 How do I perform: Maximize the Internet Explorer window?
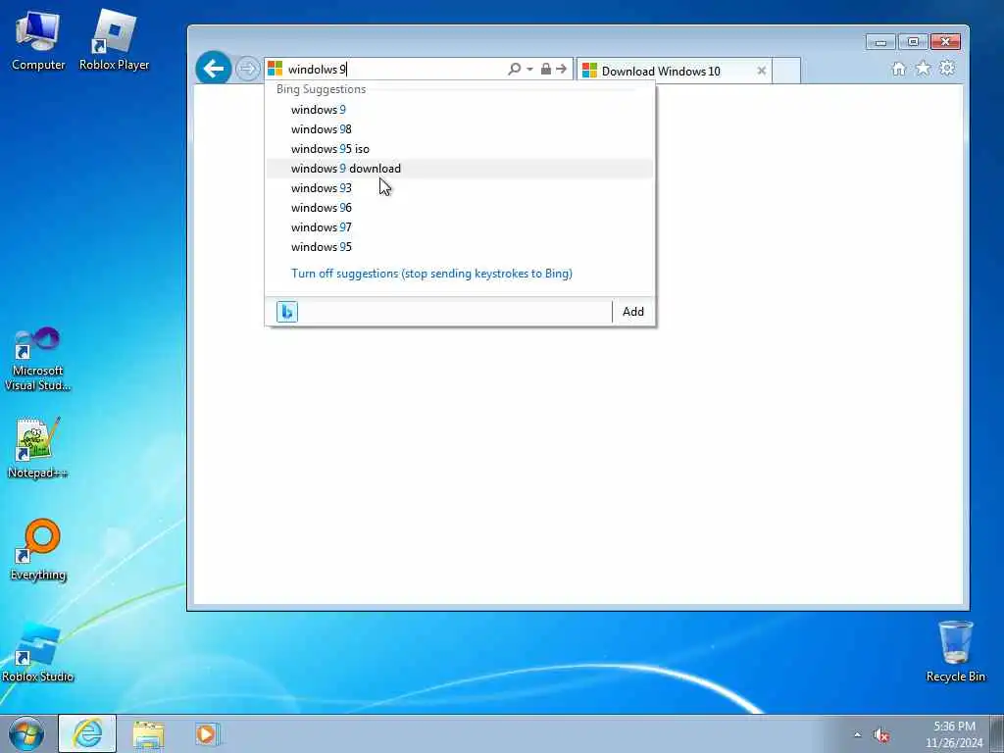pyautogui.click(x=913, y=42)
